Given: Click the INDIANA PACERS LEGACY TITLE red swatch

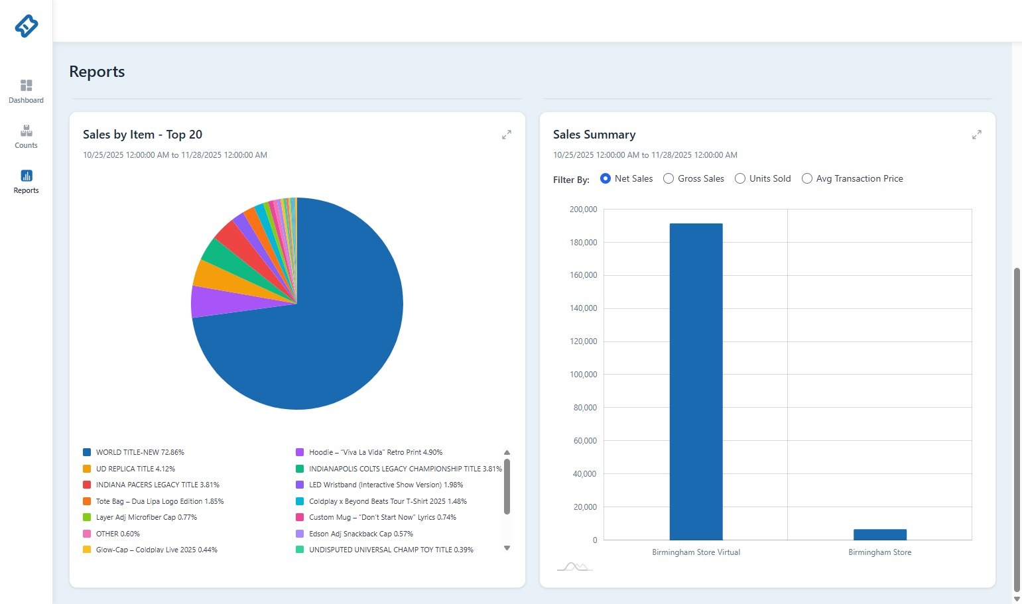Looking at the screenshot, I should pos(87,485).
